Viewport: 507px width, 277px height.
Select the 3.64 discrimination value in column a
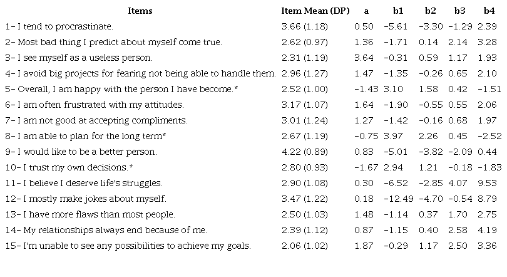365,58
